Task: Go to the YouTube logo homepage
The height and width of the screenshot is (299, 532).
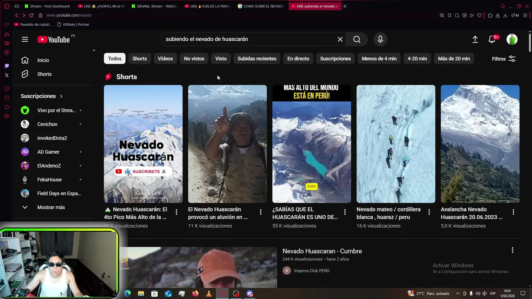Action: coord(54,39)
